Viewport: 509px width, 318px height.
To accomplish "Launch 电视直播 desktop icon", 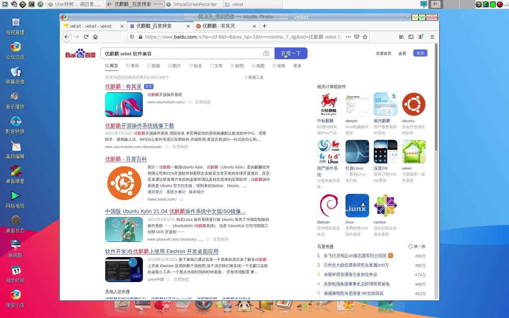I will (x=15, y=26).
